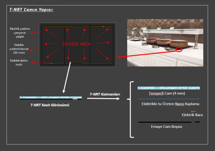This screenshot has height=151, width=215.
Task: Click the title "T-NRT Camın Yapısı:"
Action: pyautogui.click(x=31, y=9)
